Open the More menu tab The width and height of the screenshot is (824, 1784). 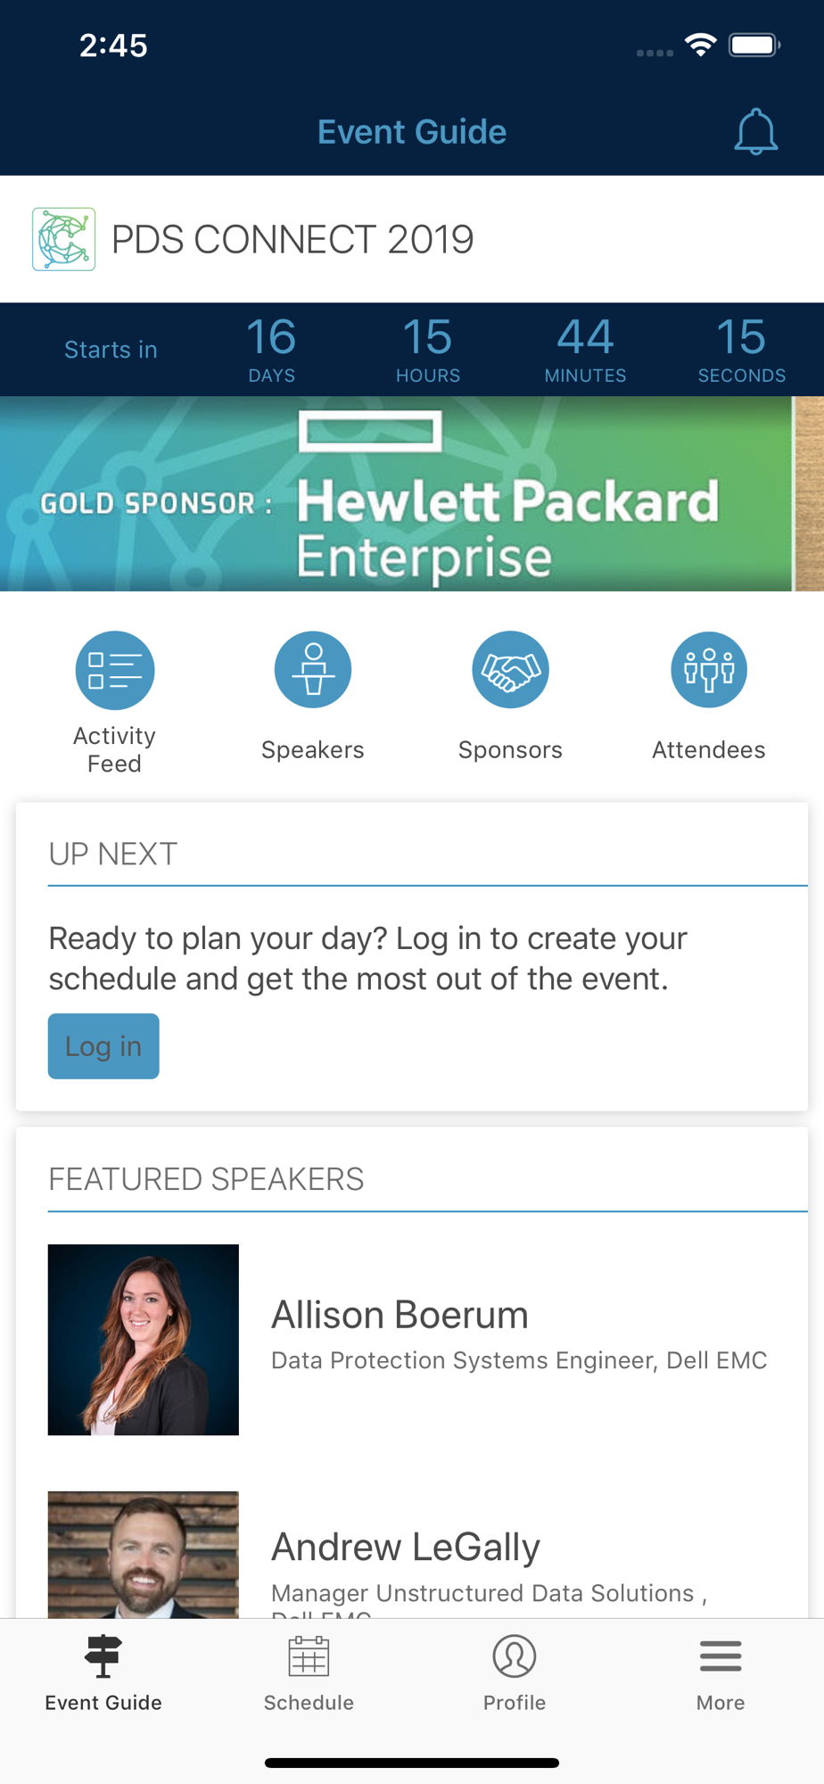pyautogui.click(x=721, y=1674)
